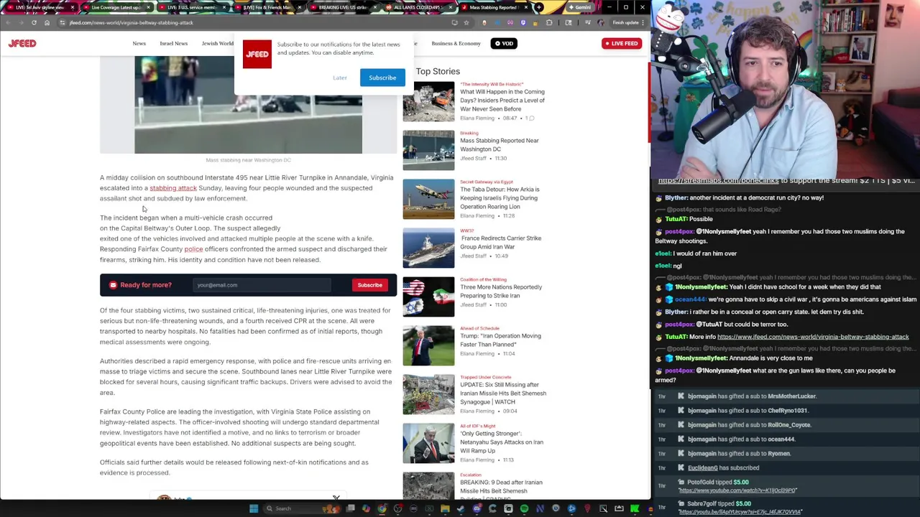The width and height of the screenshot is (920, 517).
Task: Open the Chrome extensions puzzle icon
Action: tap(549, 22)
